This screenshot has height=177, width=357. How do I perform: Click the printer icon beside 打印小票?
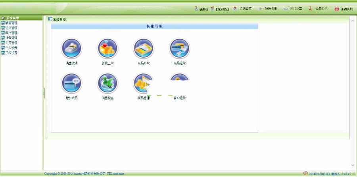(286, 9)
